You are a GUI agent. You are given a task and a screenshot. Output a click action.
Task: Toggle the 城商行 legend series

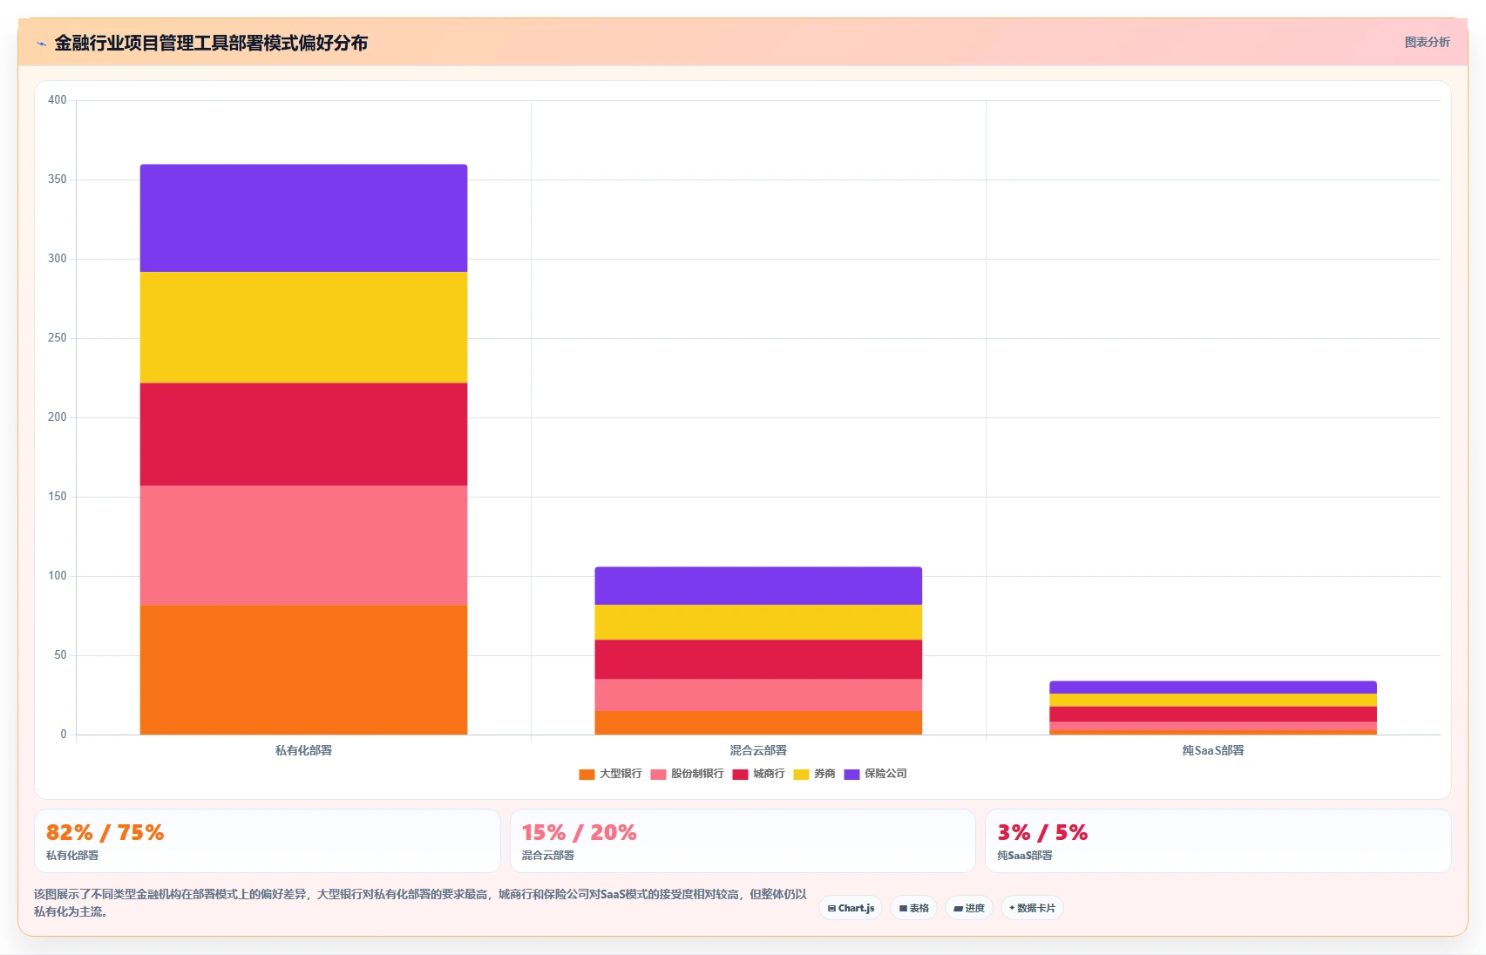point(758,774)
